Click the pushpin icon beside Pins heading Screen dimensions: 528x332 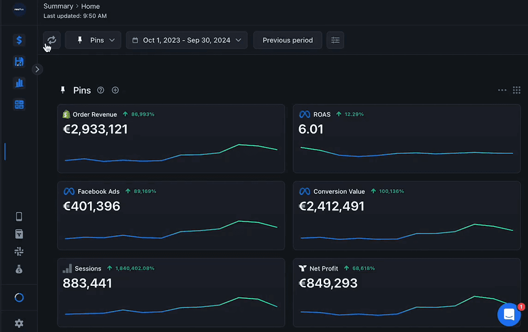tap(63, 90)
